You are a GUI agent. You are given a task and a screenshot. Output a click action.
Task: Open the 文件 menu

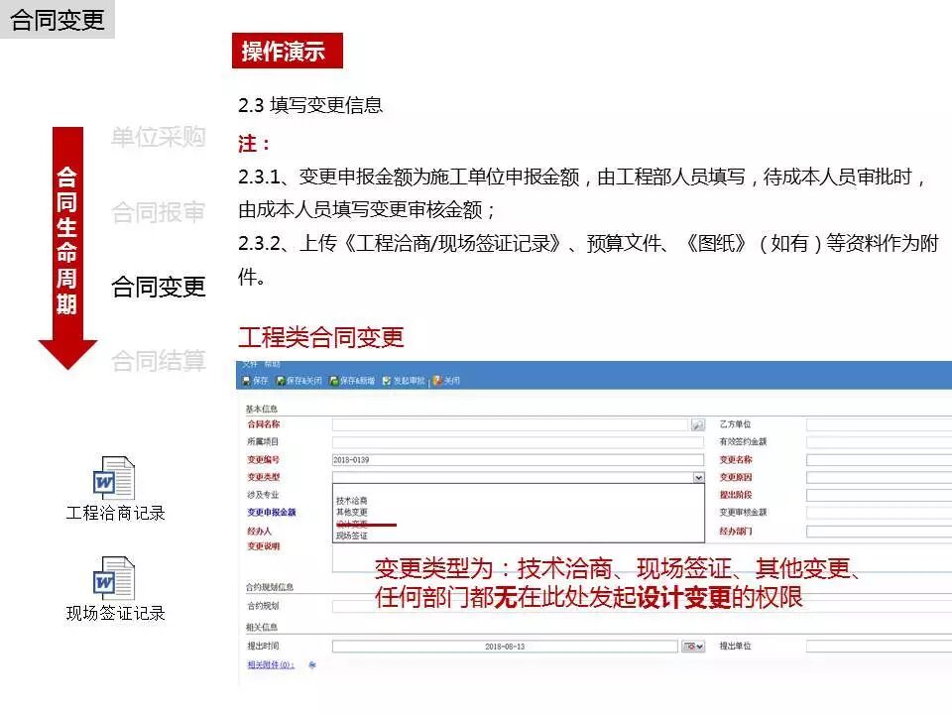pyautogui.click(x=250, y=364)
